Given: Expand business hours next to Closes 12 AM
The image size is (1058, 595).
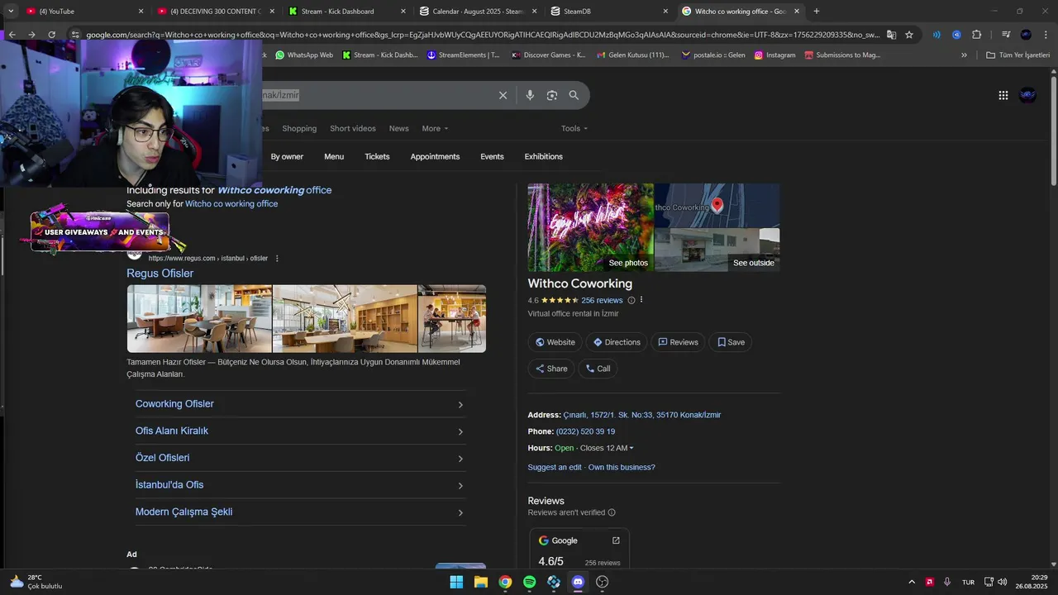Looking at the screenshot, I should (x=631, y=448).
